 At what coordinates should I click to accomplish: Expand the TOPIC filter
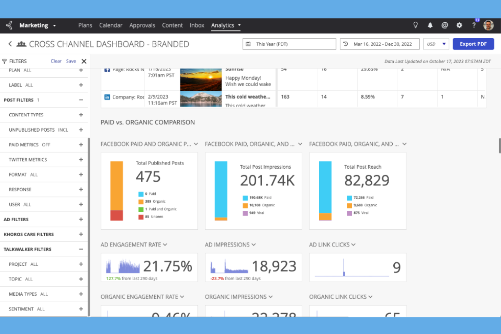[x=81, y=279]
